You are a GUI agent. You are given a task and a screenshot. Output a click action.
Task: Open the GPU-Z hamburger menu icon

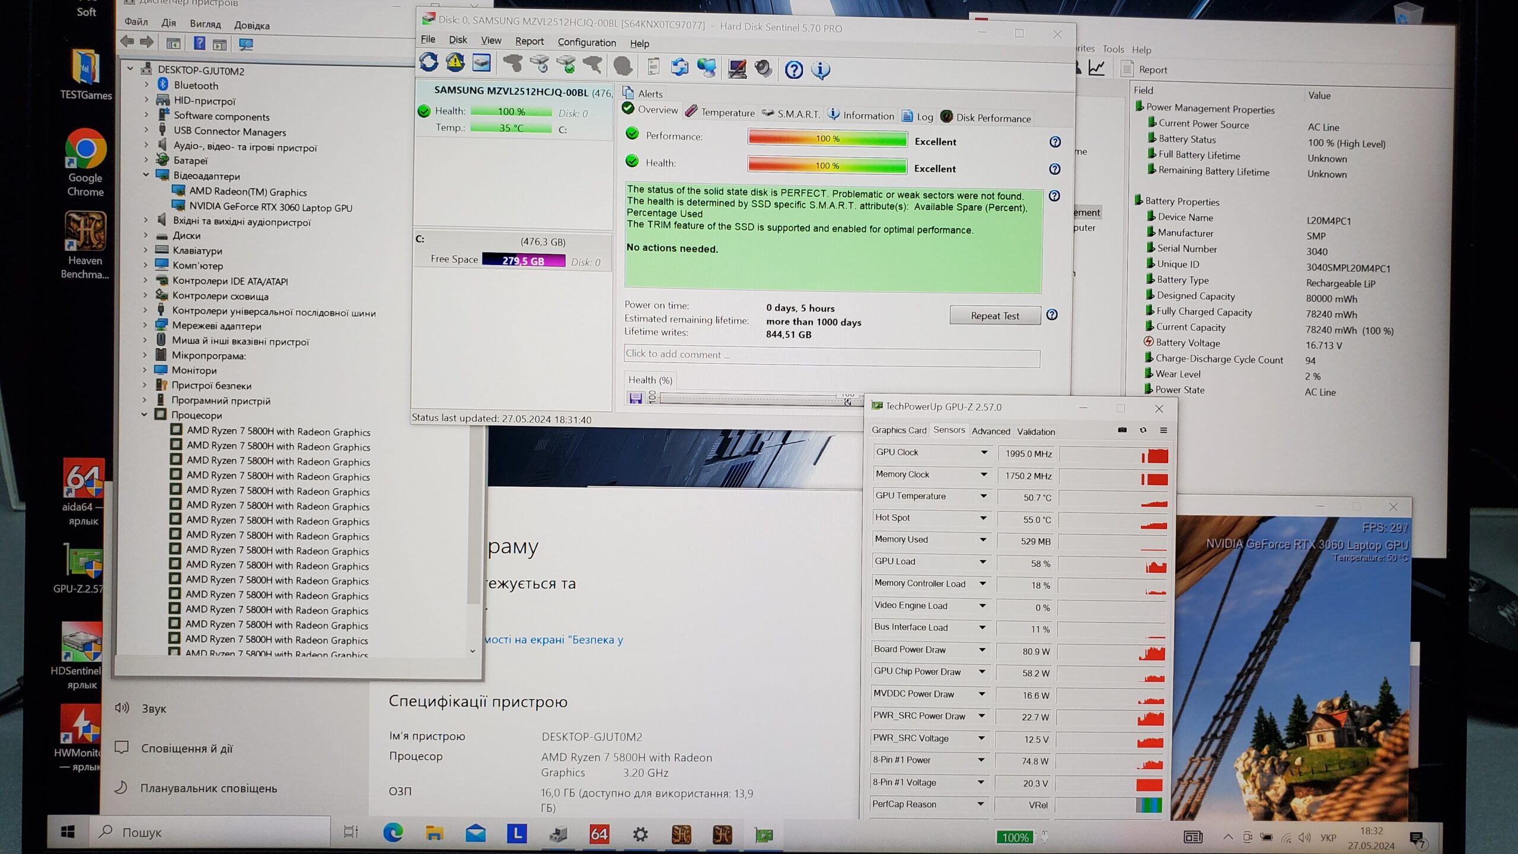tap(1163, 431)
